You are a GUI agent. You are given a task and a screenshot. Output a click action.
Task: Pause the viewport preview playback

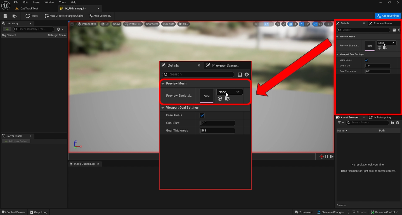[x=327, y=157]
